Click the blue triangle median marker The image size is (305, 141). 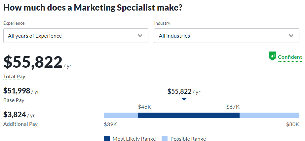[x=184, y=99]
